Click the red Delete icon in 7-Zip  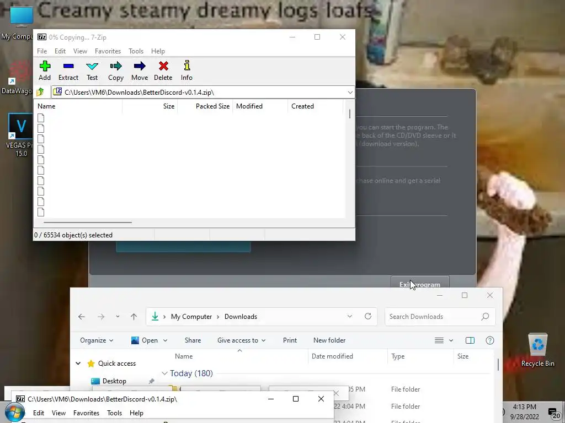click(x=163, y=71)
